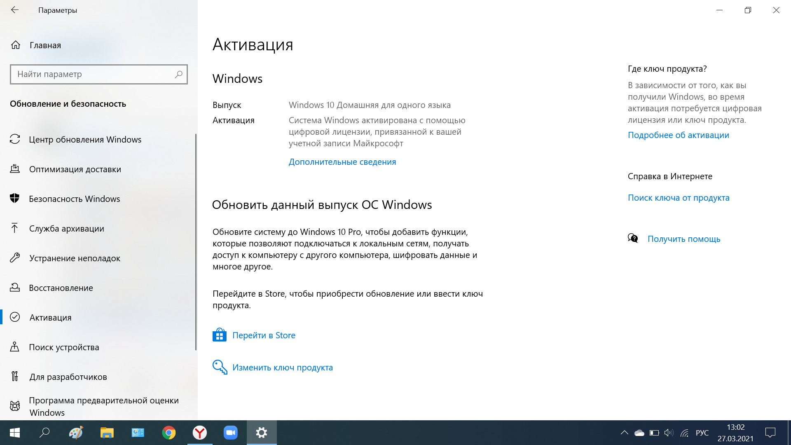
Task: Click the product key icon
Action: (x=220, y=367)
